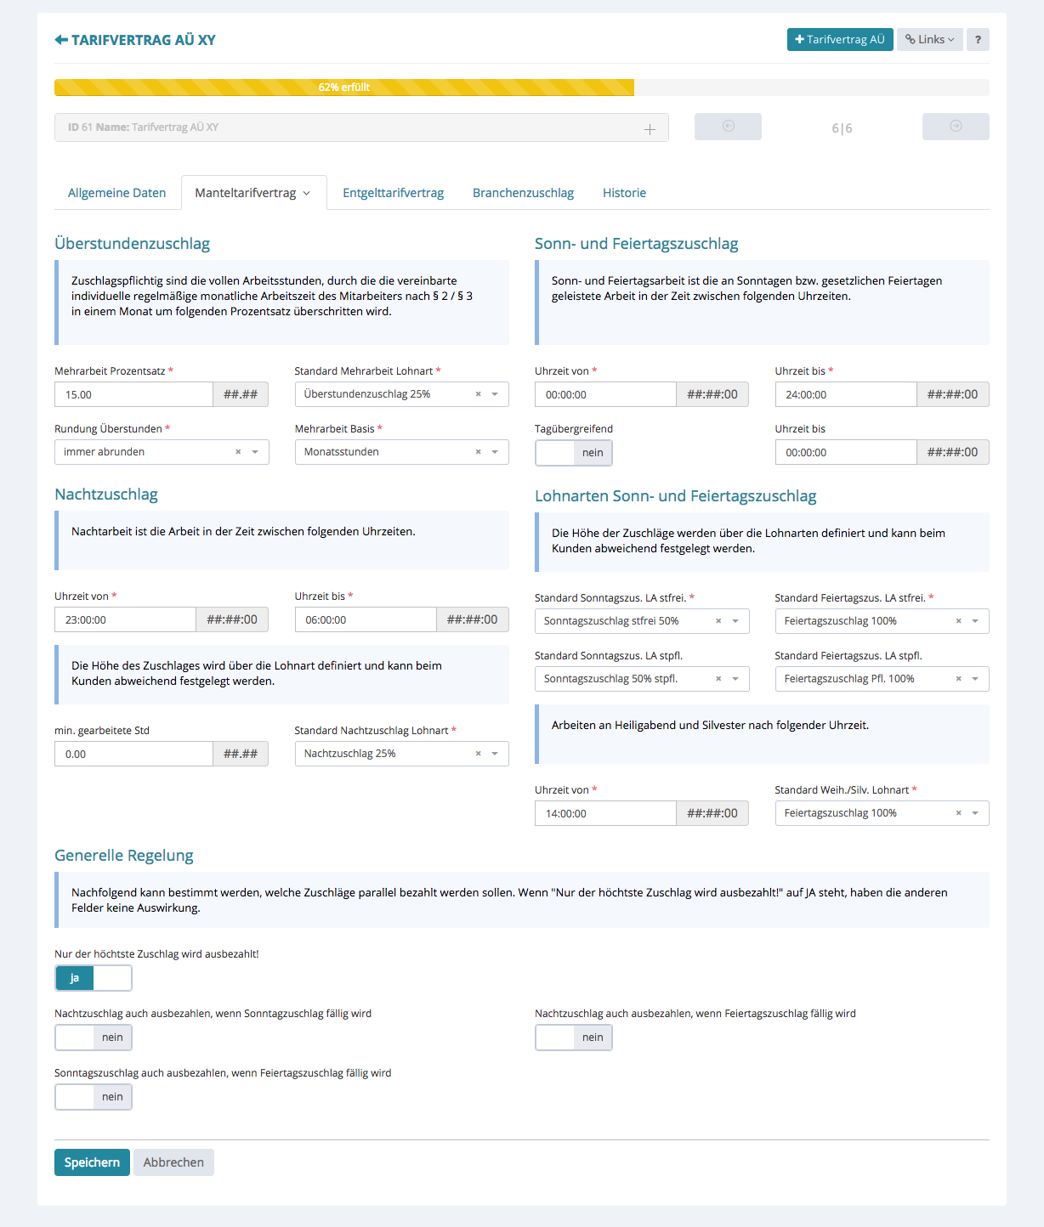Clear the Nachtzuschlag 25% Lohnart selection
This screenshot has width=1044, height=1227.
(x=478, y=754)
